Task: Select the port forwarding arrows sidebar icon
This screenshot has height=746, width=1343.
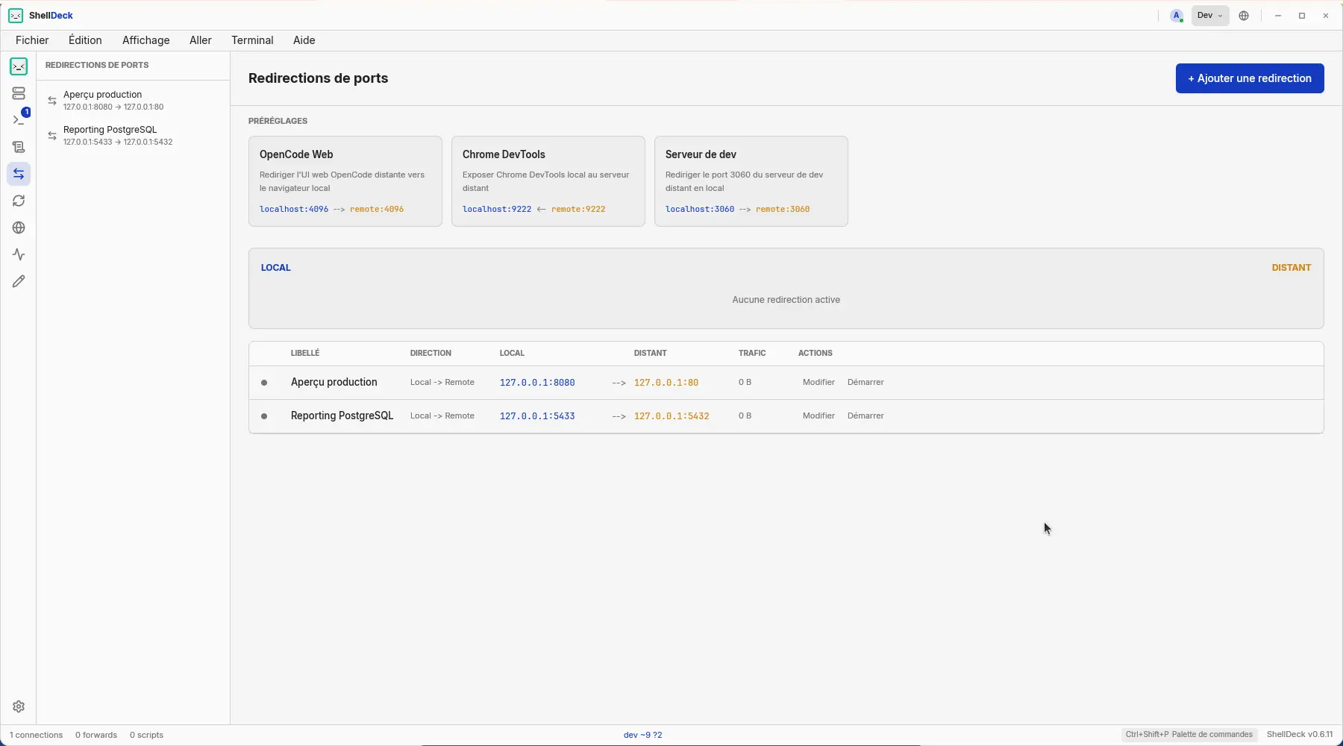Action: (x=19, y=174)
